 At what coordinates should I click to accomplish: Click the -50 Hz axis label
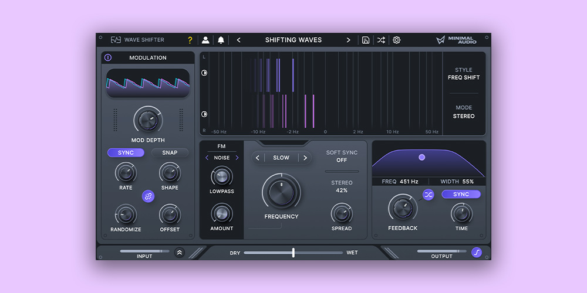point(219,132)
